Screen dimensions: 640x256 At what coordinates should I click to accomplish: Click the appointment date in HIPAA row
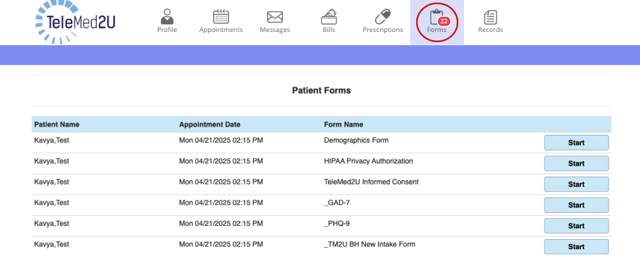tap(221, 161)
